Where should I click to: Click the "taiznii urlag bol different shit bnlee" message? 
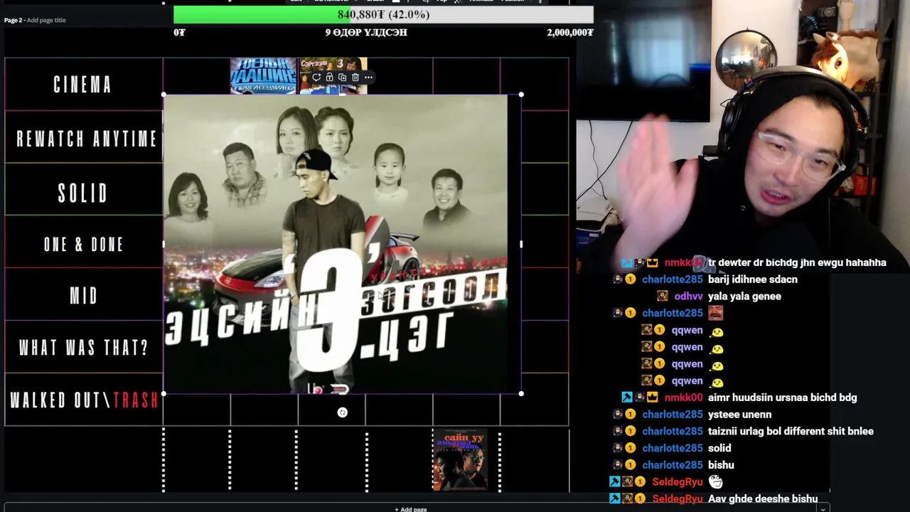(791, 431)
